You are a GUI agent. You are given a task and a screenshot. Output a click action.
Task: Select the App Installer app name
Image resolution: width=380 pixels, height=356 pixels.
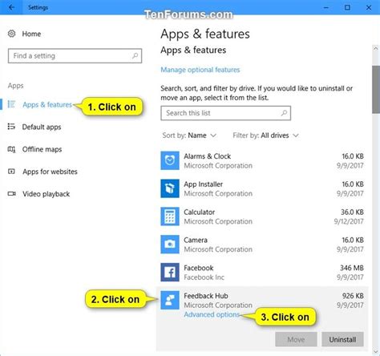pos(203,184)
